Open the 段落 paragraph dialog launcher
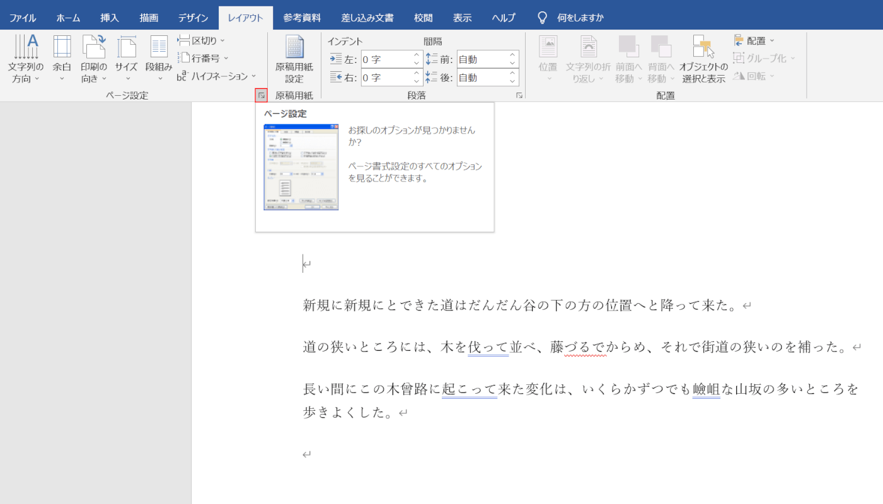Image resolution: width=883 pixels, height=504 pixels. [519, 95]
